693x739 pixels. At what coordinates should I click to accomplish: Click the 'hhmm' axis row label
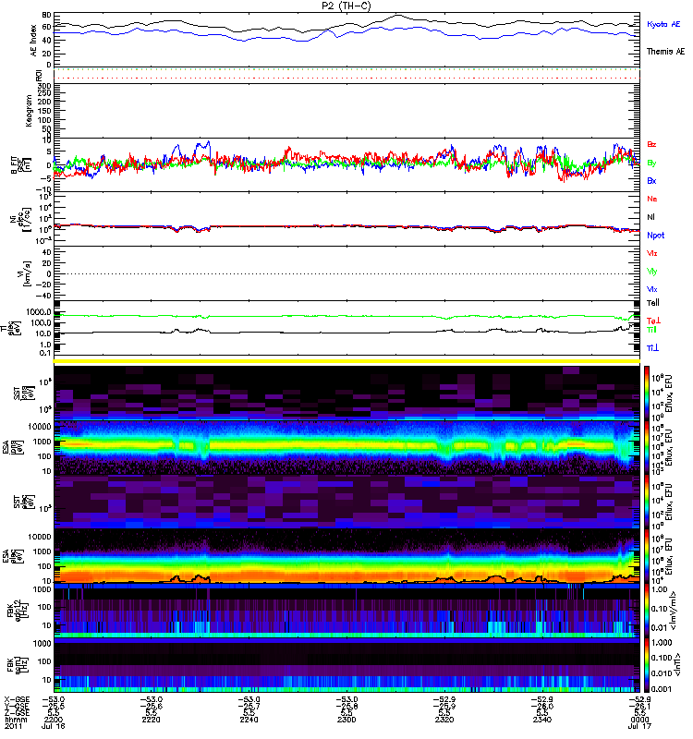(16, 720)
